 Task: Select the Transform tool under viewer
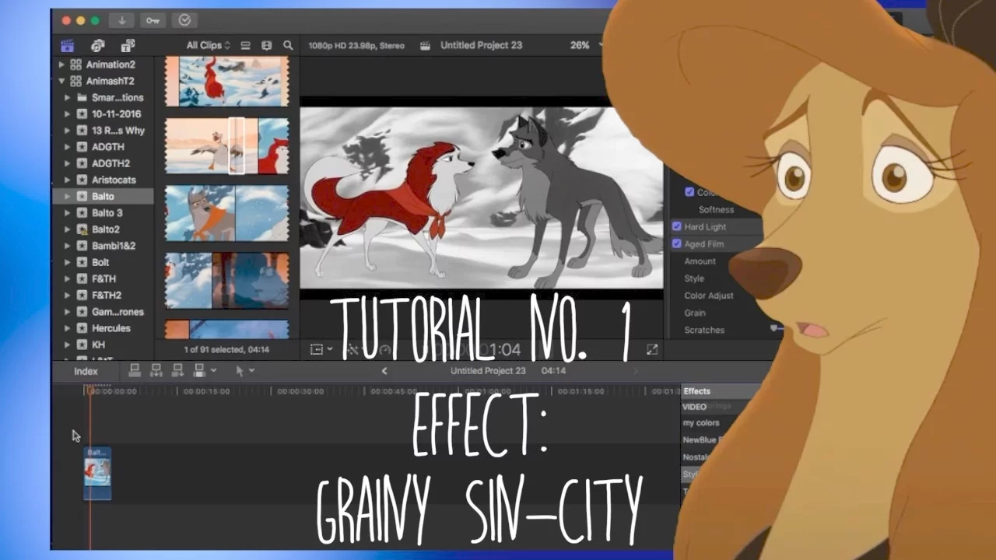(317, 349)
